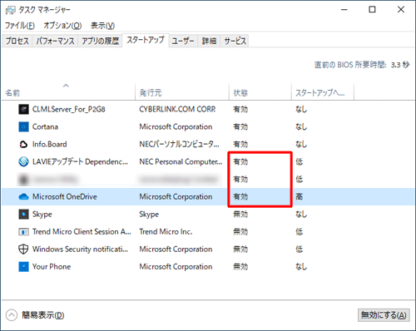Viewport: 416px width, 331px height.
Task: Switch to the パフォーマンス tab
Action: coord(55,41)
